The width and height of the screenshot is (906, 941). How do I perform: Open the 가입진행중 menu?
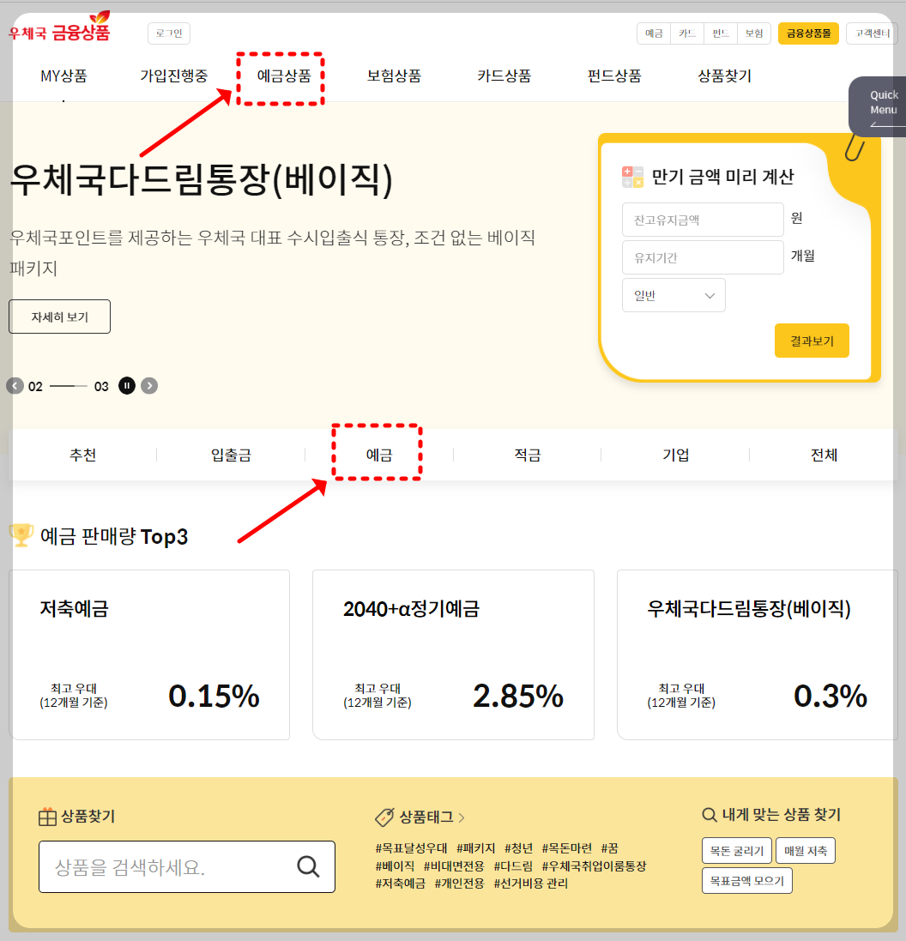tap(173, 76)
